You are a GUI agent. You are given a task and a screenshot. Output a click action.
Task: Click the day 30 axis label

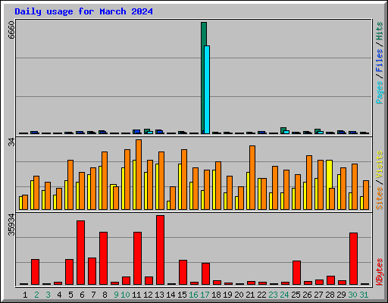[x=352, y=295]
